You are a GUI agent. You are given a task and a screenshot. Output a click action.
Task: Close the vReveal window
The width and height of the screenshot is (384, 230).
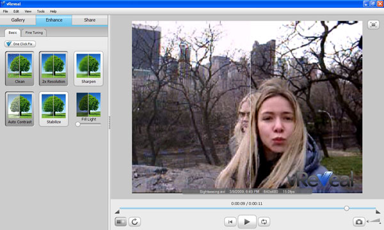click(x=380, y=4)
